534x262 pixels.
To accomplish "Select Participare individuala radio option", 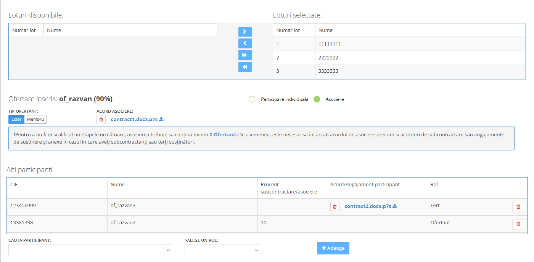I will click(252, 99).
